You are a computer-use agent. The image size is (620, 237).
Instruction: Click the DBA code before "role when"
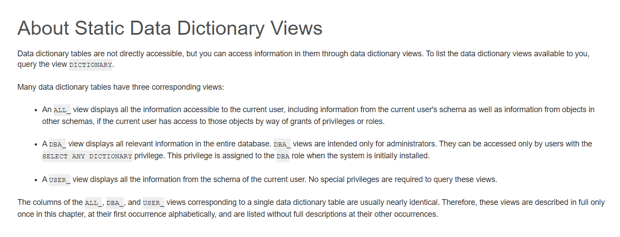(283, 156)
